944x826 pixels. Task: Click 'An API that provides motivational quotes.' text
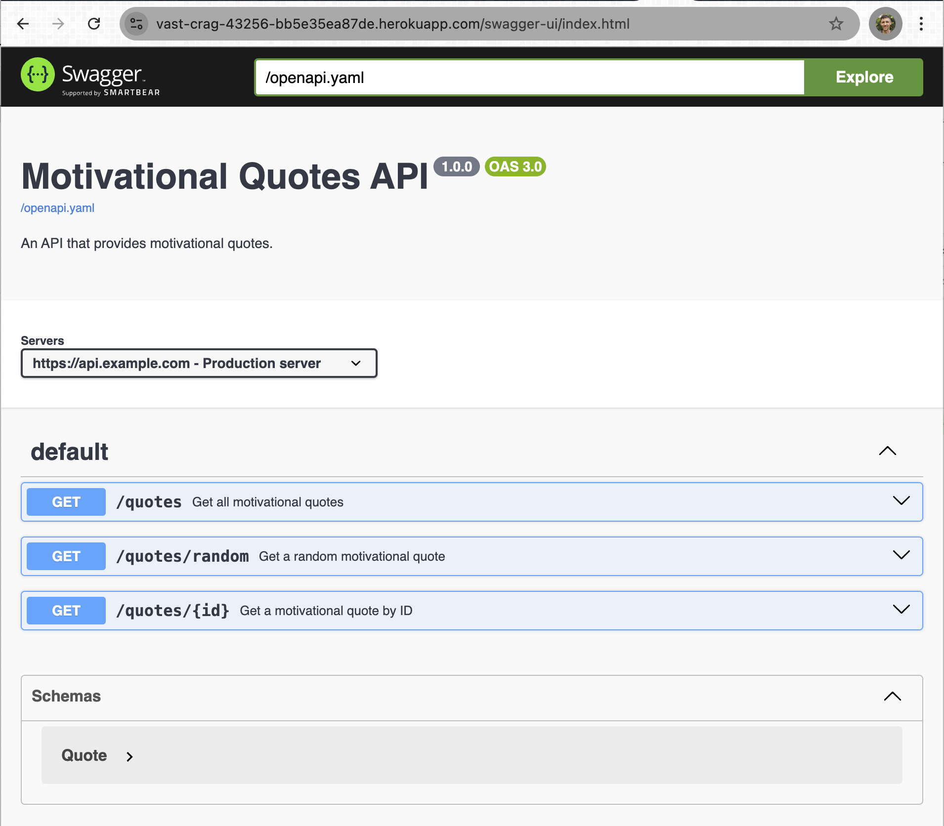[x=147, y=244]
